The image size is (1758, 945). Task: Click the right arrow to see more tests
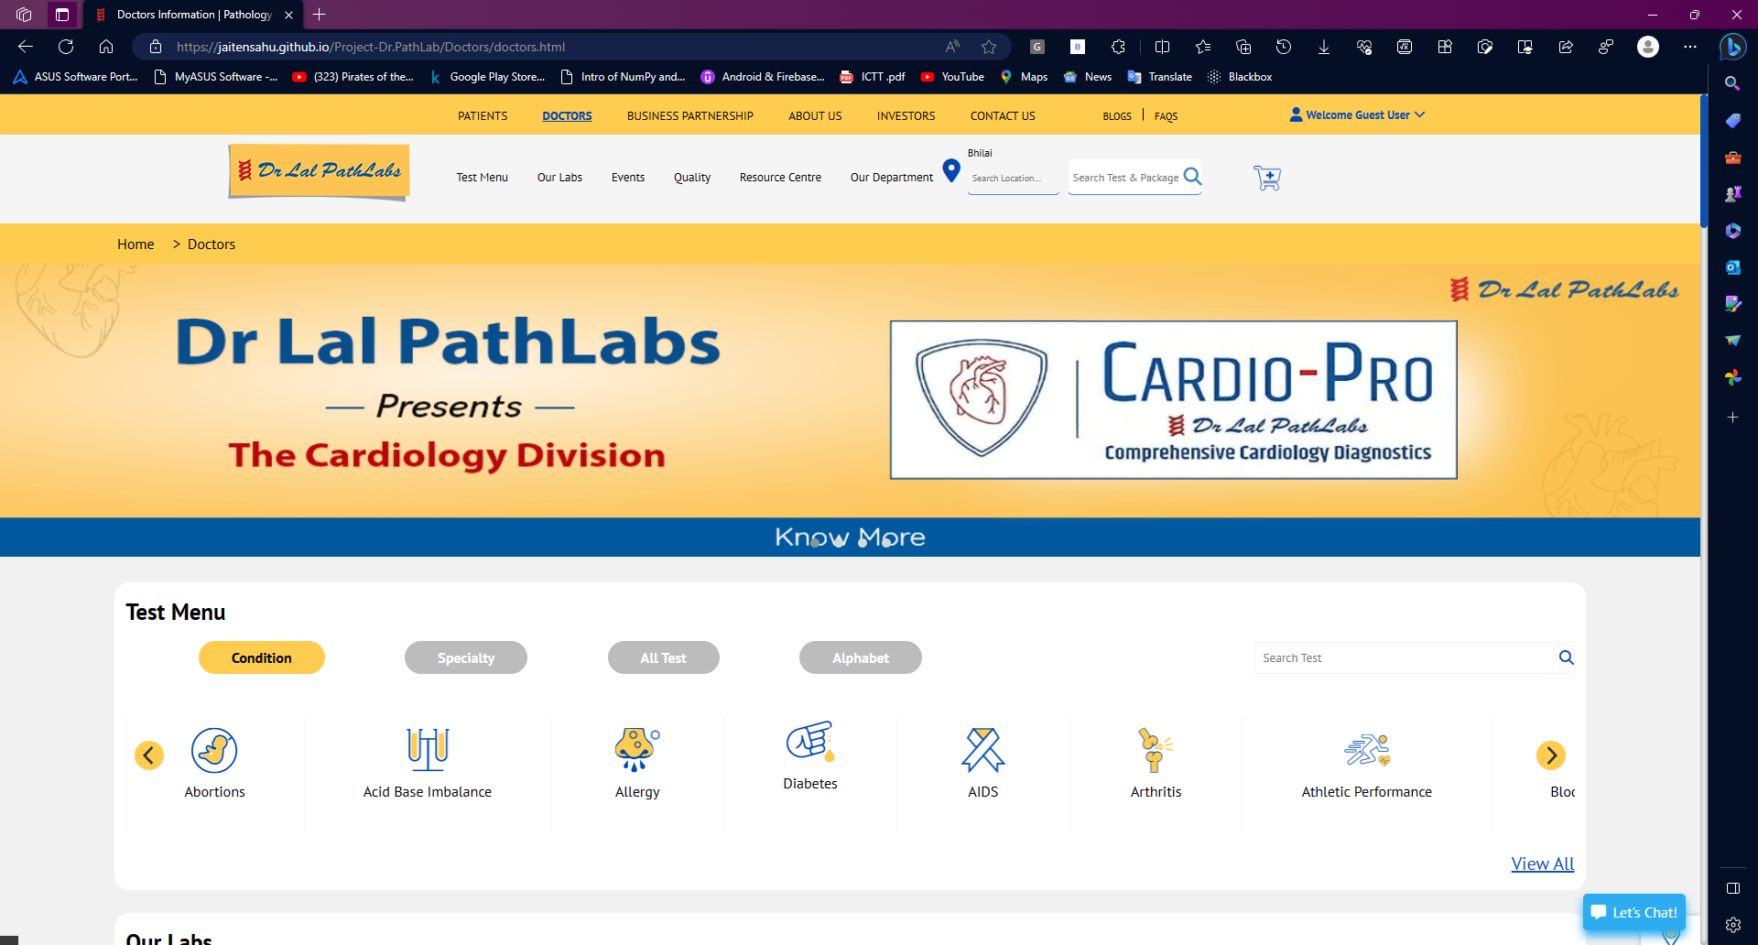[x=1551, y=755]
